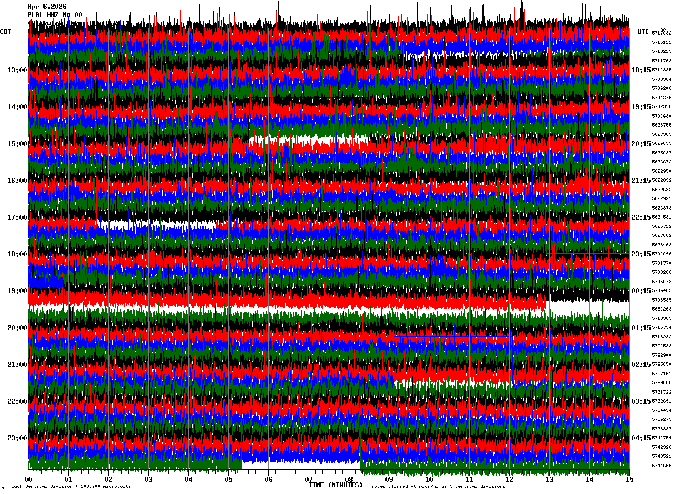Click the '21:15' UTC time label
Viewport: 674px width, 494px height.
(x=641, y=181)
